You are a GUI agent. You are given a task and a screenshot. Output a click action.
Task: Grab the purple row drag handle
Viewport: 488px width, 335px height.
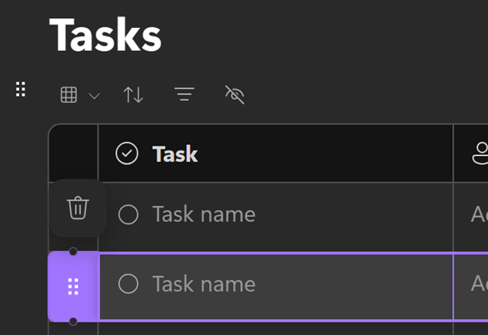pos(73,286)
